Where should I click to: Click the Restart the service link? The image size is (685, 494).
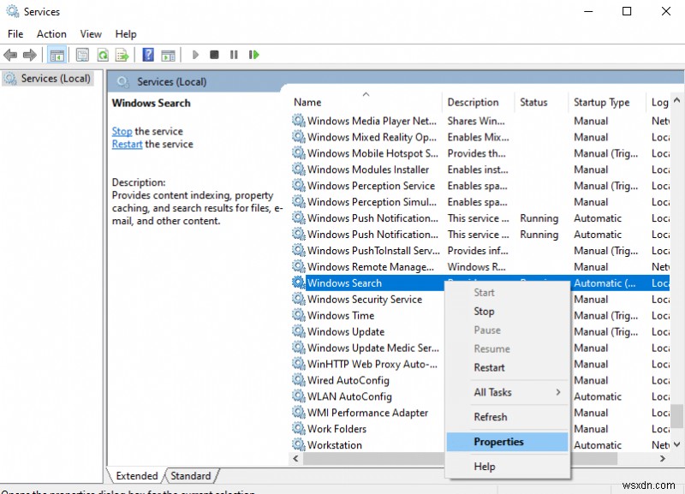point(127,144)
